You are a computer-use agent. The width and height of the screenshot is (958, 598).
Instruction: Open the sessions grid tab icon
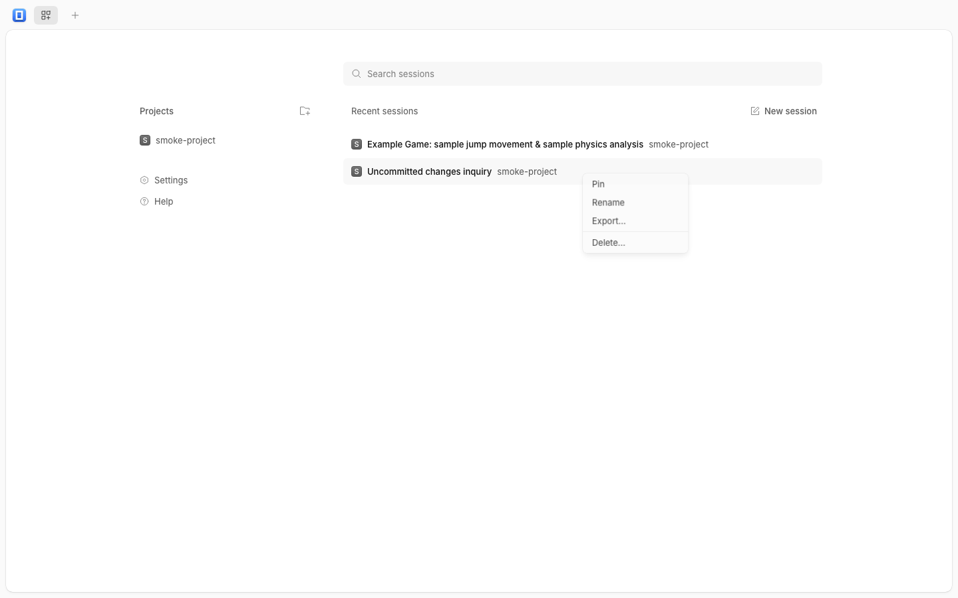pyautogui.click(x=46, y=15)
